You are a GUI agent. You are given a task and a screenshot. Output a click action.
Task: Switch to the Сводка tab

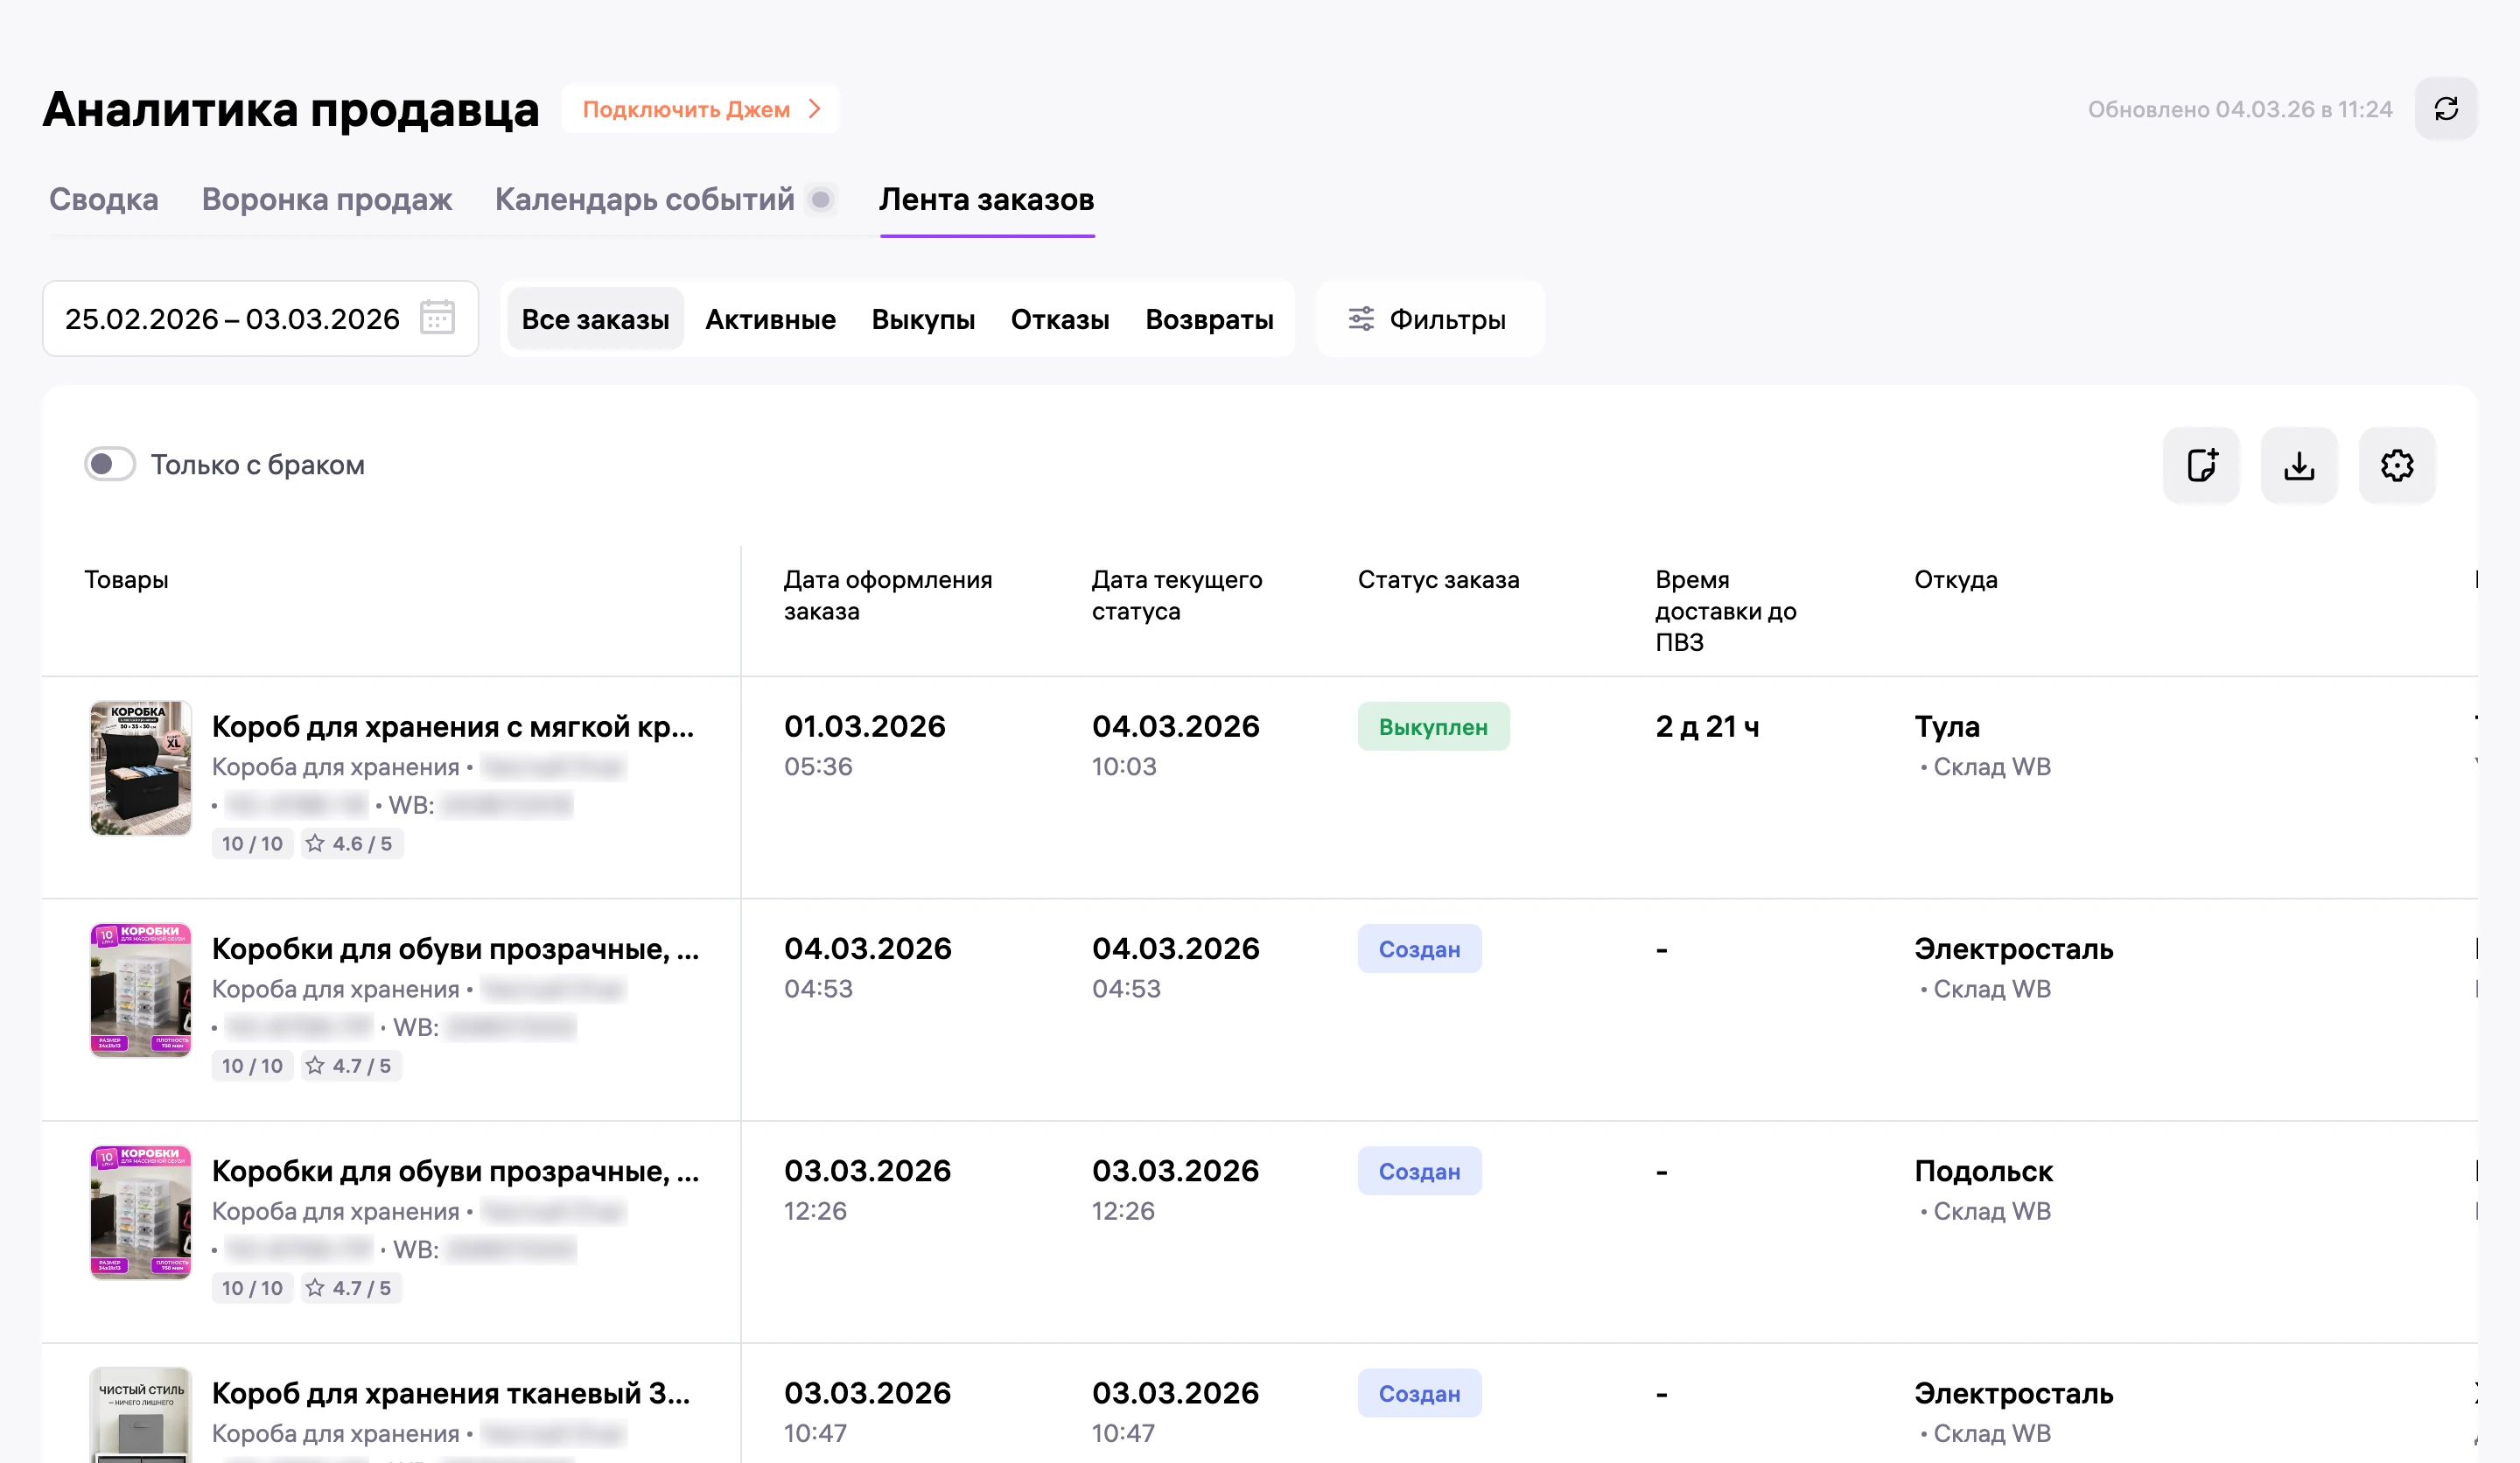104,199
